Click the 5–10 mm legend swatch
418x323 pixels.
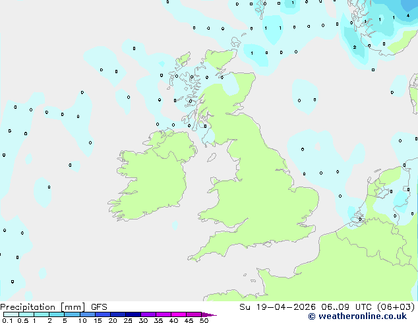pos(72,314)
